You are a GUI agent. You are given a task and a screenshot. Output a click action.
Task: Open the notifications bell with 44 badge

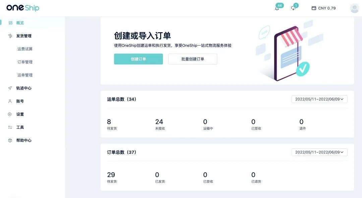[277, 8]
